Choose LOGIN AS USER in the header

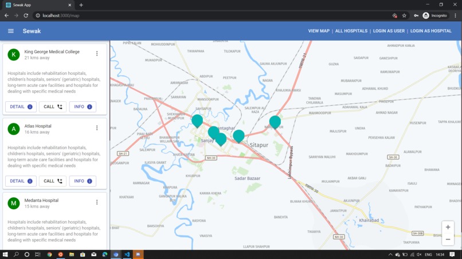tap(389, 31)
